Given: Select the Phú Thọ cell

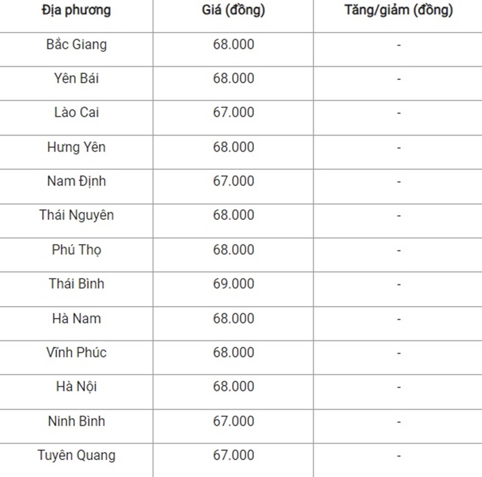Looking at the screenshot, I should (77, 249).
